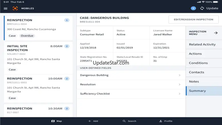Tap the Update label
Screen dimensions: 222x125
(x=212, y=8)
